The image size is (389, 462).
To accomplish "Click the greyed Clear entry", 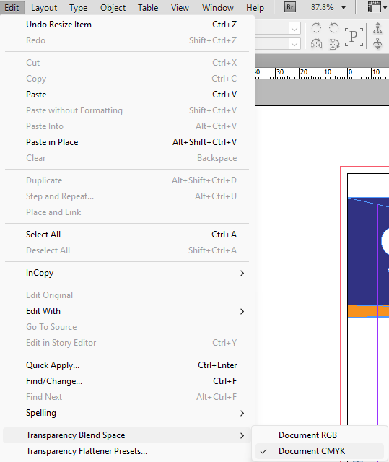I will coord(127,158).
